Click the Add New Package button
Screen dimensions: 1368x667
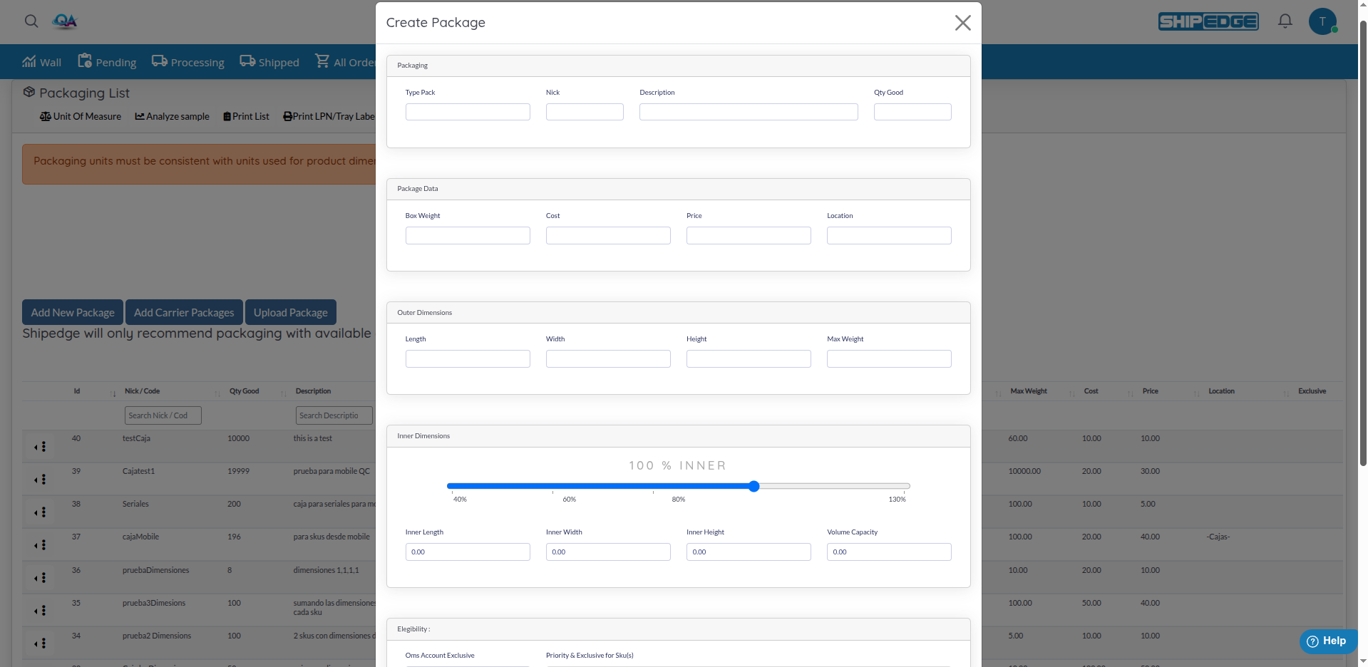(73, 312)
